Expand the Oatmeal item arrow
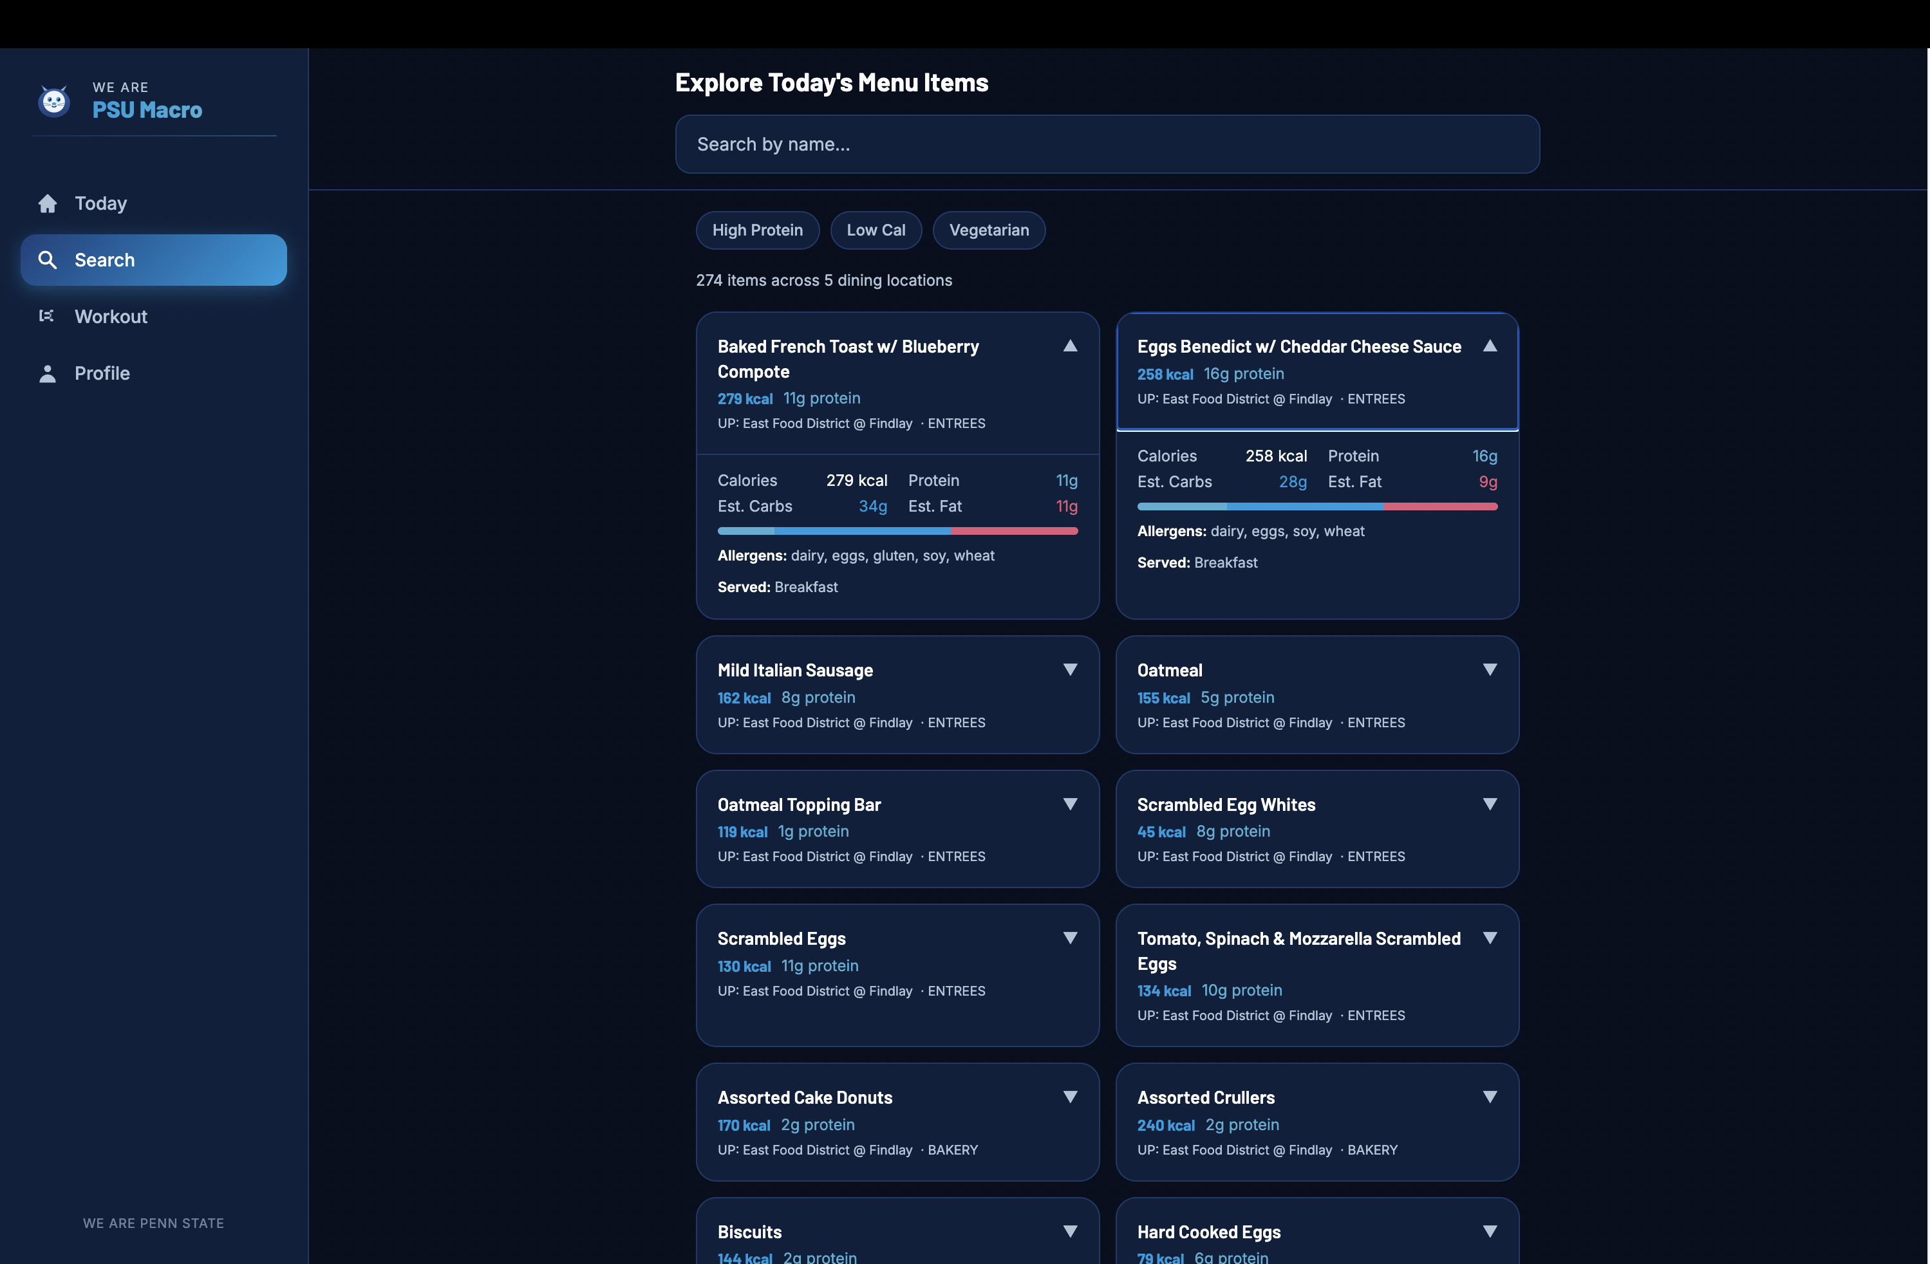Viewport: 1930px width, 1264px height. tap(1489, 670)
